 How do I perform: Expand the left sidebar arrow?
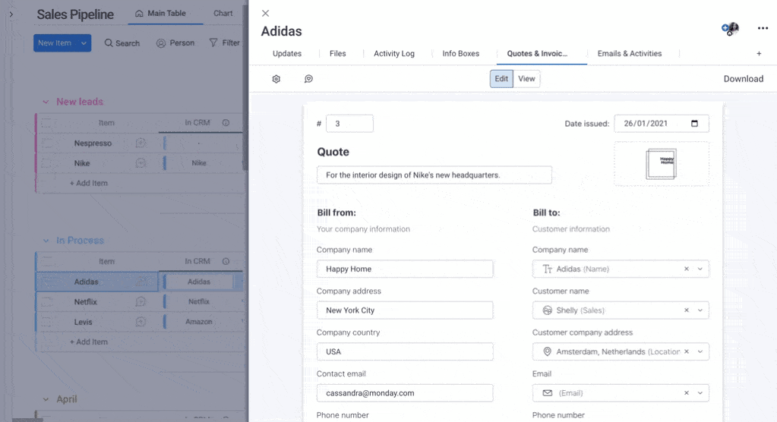coord(11,14)
